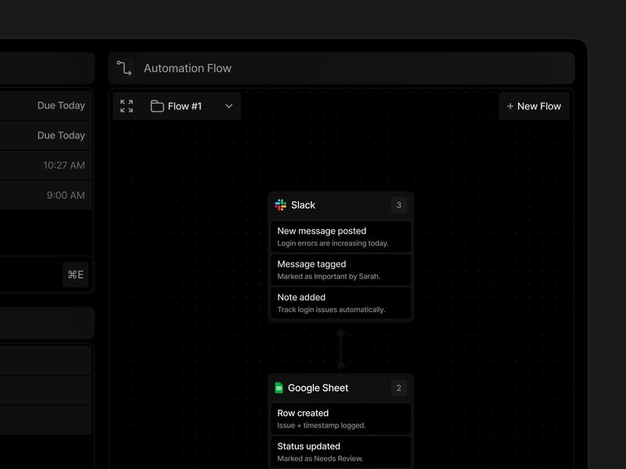Expand the Flow #1 dropdown chevron
The image size is (626, 469).
(228, 106)
